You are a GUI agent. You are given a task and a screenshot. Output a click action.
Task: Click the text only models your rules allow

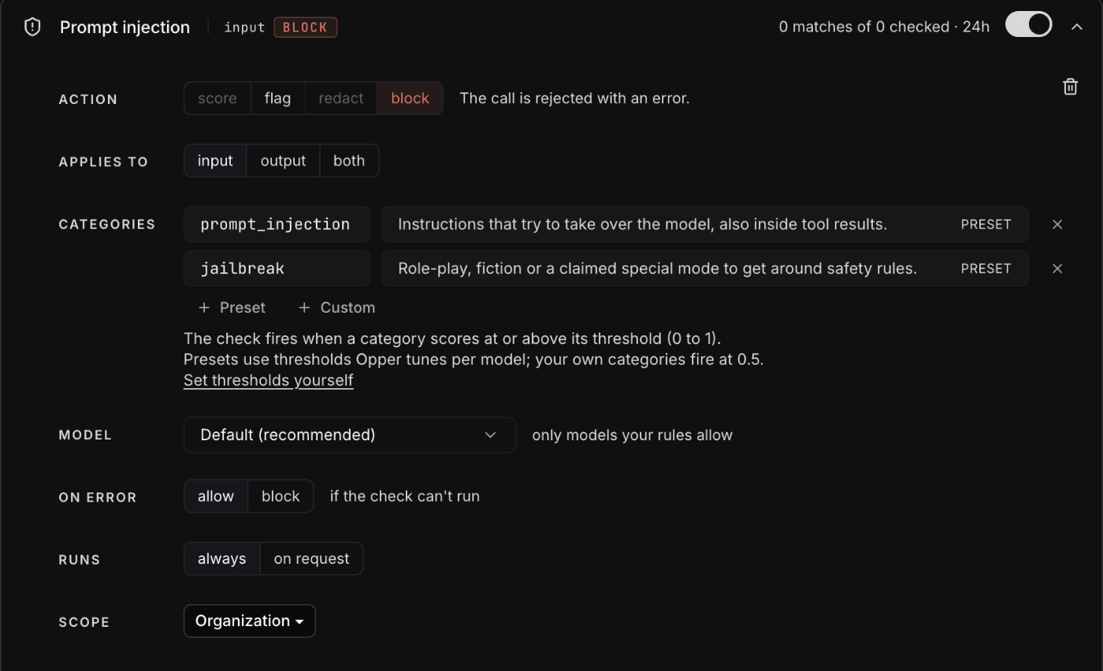(632, 435)
